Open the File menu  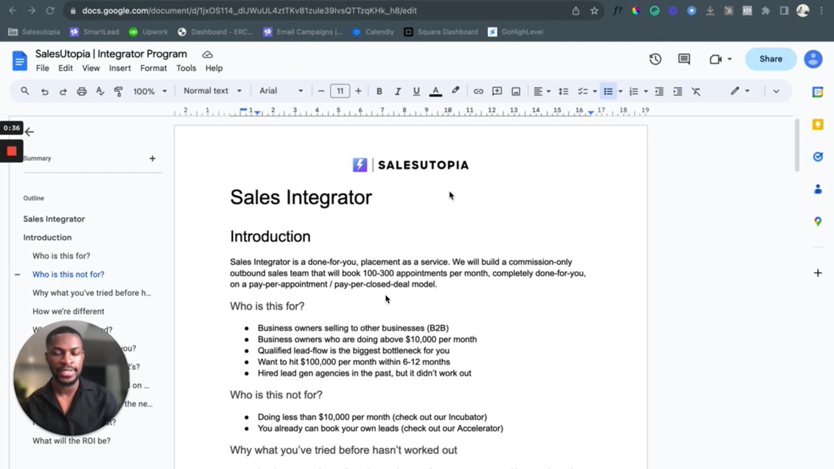(x=42, y=68)
